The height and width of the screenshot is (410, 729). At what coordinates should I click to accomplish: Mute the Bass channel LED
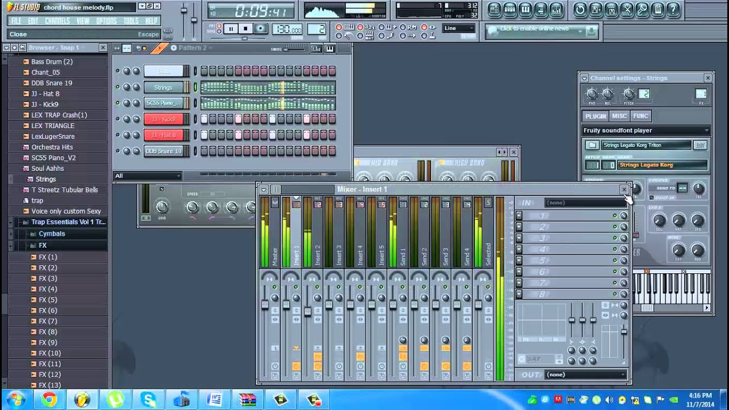tap(118, 71)
